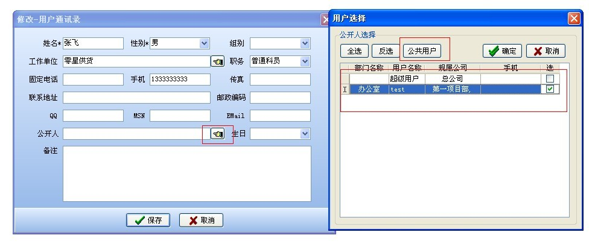Click the 用户名称 column header
Screen dimensions: 595x244
click(407, 68)
